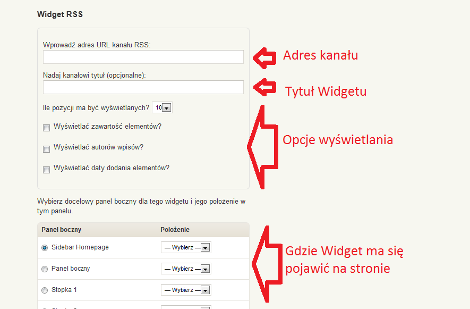Toggle 'Wyświetlać daty dodania elementów?' checkbox
The image size is (470, 309).
(x=47, y=169)
